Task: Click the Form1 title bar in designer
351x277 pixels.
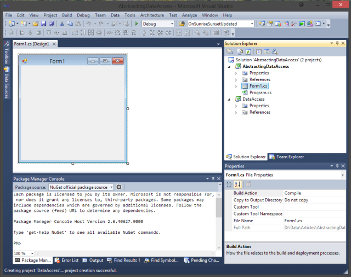Action: pyautogui.click(x=57, y=61)
